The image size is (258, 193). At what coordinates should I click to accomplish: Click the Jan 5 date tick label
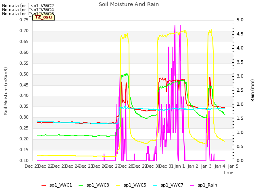[x=233, y=166]
